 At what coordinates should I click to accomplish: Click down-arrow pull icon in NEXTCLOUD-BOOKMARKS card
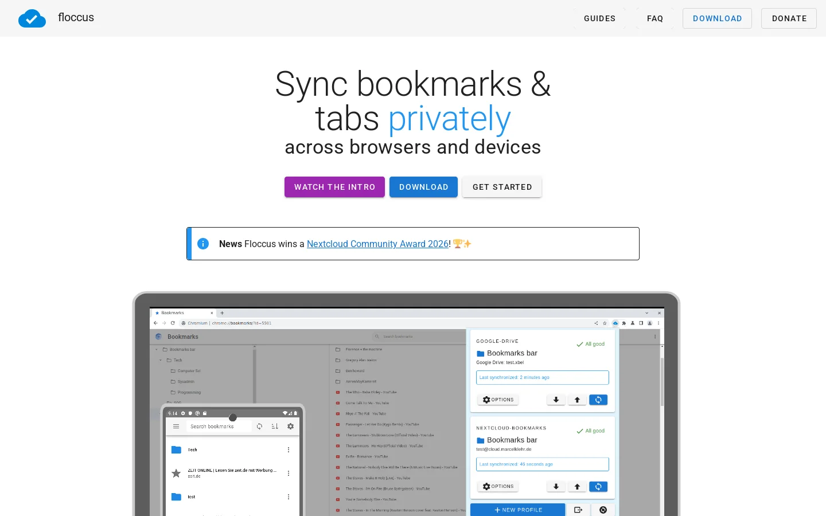point(556,486)
